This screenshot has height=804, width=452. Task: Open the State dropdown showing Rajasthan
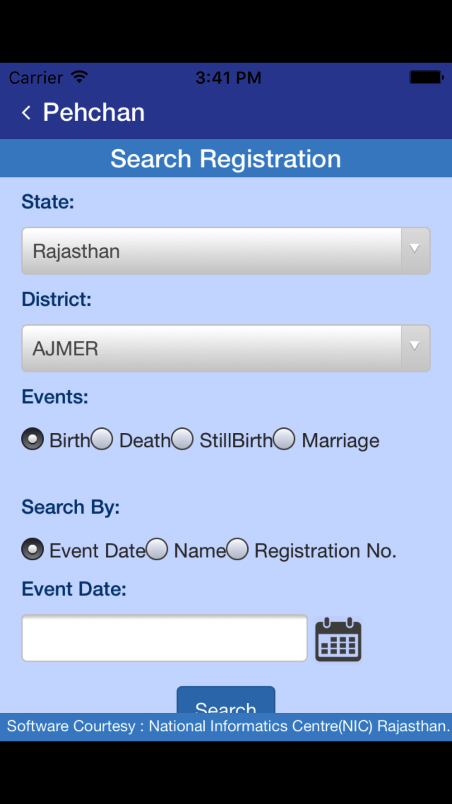[x=226, y=251]
